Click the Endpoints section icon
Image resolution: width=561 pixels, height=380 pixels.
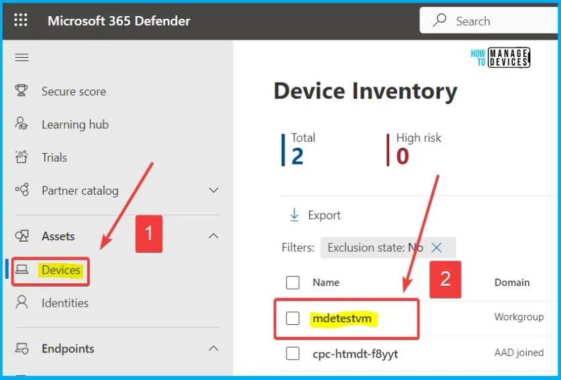pyautogui.click(x=21, y=348)
